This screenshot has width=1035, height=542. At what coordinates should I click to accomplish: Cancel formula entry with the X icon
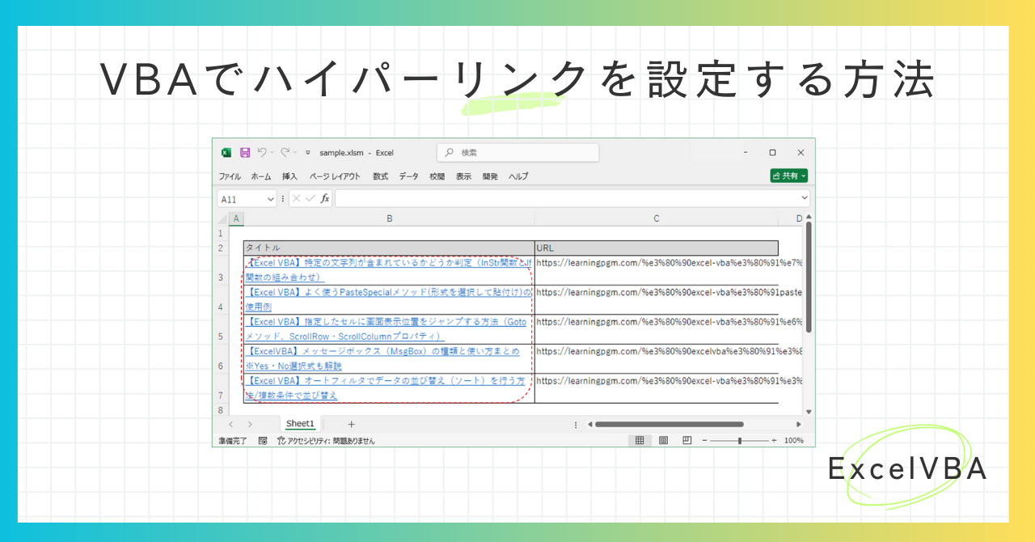pyautogui.click(x=295, y=198)
